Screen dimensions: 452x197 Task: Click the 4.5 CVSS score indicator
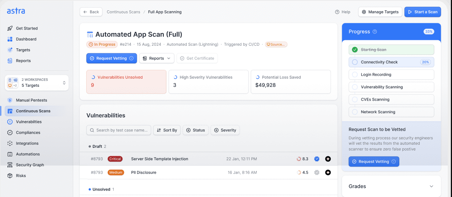point(302,172)
